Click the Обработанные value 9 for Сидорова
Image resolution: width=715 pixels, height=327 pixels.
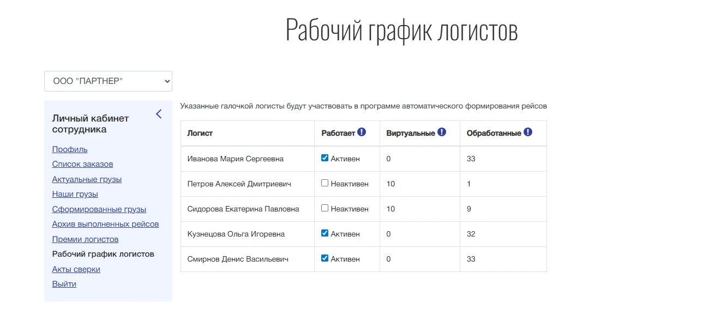[469, 209]
